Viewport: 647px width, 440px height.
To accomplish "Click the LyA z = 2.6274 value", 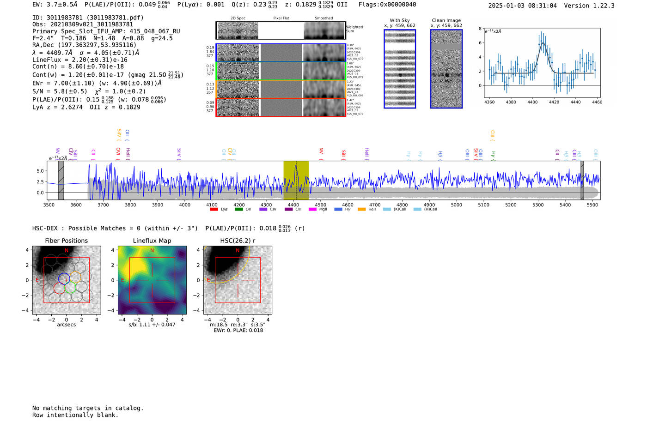I will click(57, 107).
